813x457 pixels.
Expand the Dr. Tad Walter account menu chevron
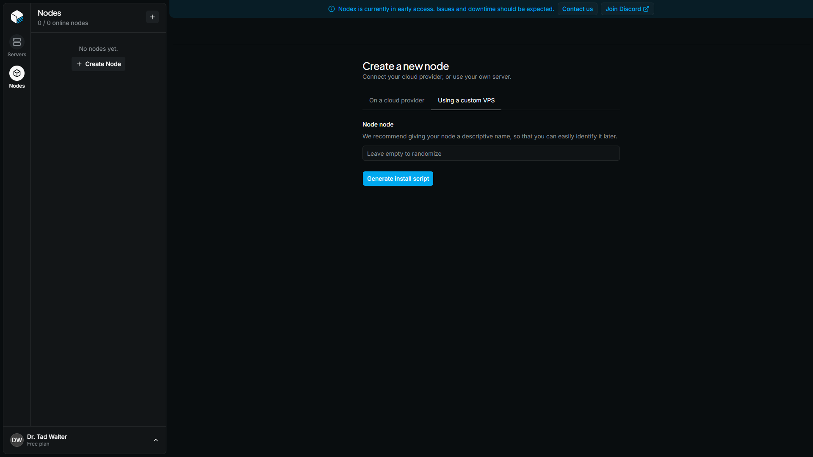pos(156,440)
